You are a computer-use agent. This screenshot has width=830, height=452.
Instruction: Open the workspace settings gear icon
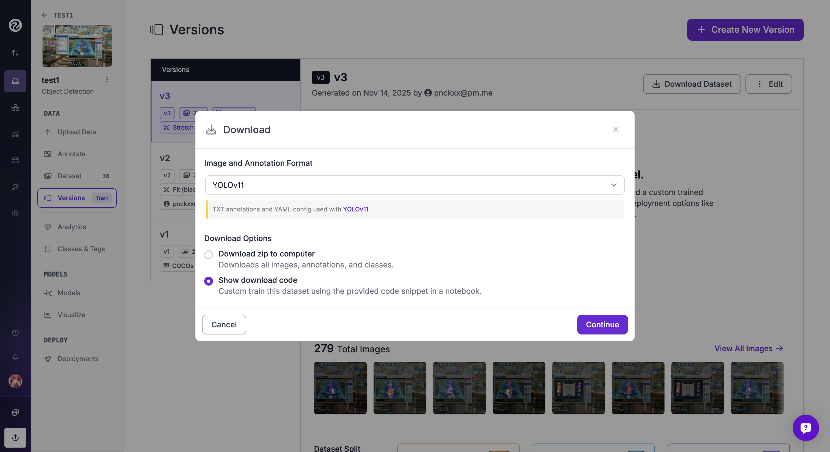(15, 213)
